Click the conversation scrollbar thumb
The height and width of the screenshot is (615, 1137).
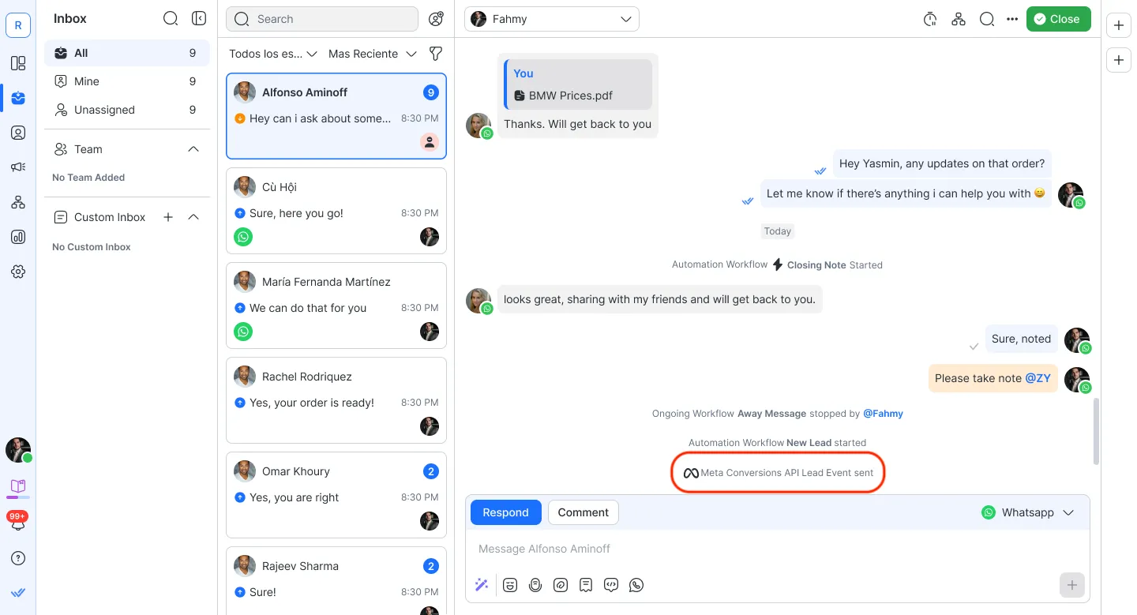1095,431
